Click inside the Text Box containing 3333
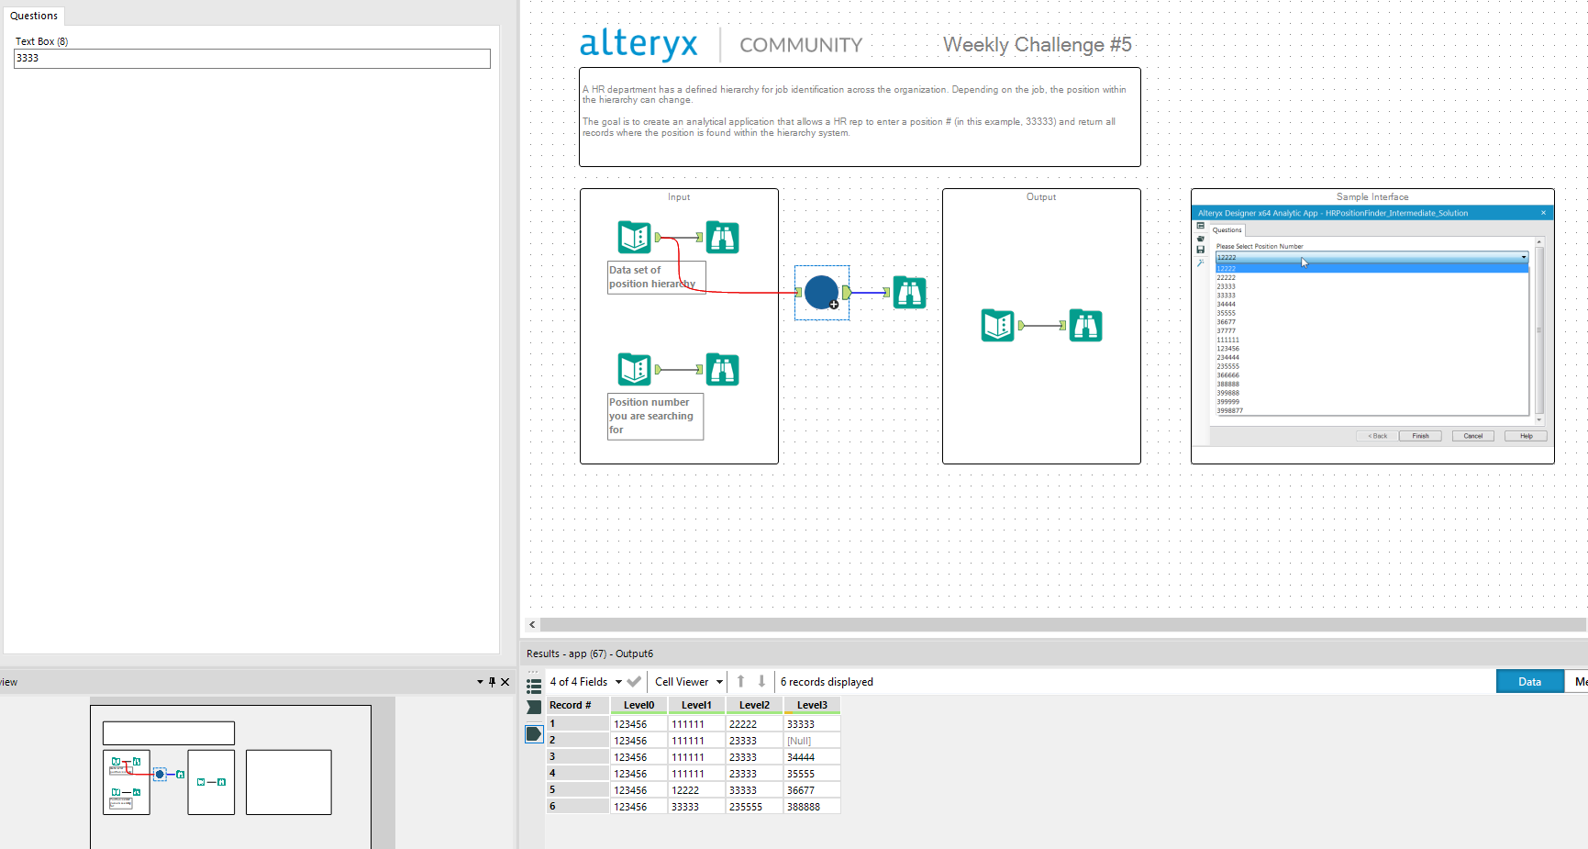This screenshot has width=1588, height=849. click(x=250, y=58)
